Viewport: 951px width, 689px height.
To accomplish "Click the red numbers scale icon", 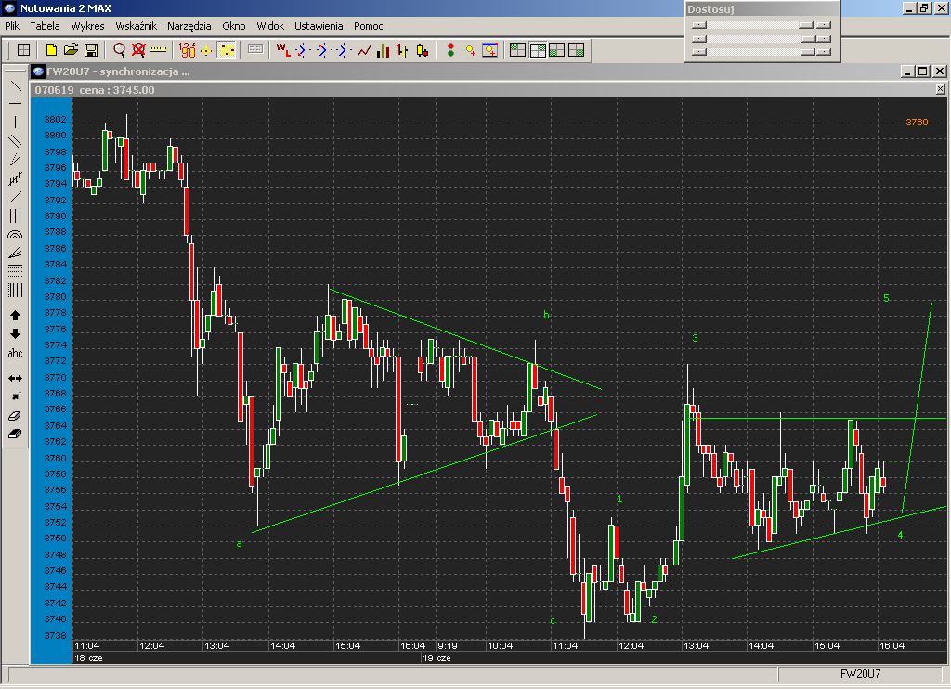I will pos(188,50).
